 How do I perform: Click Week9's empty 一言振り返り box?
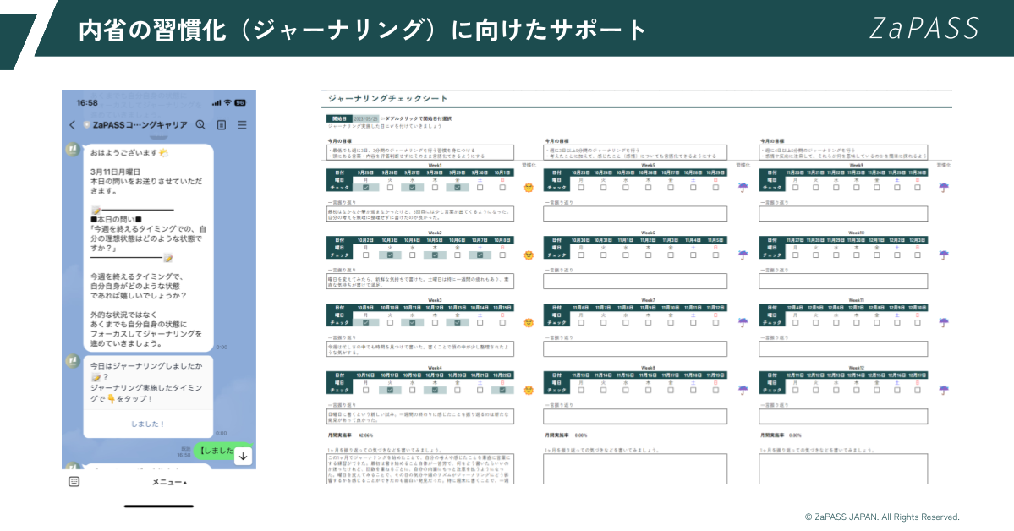pyautogui.click(x=843, y=214)
